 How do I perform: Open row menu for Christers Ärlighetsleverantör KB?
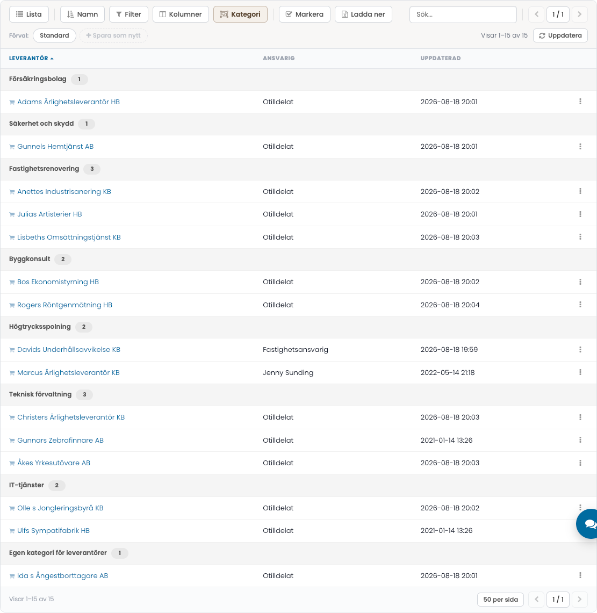click(580, 417)
